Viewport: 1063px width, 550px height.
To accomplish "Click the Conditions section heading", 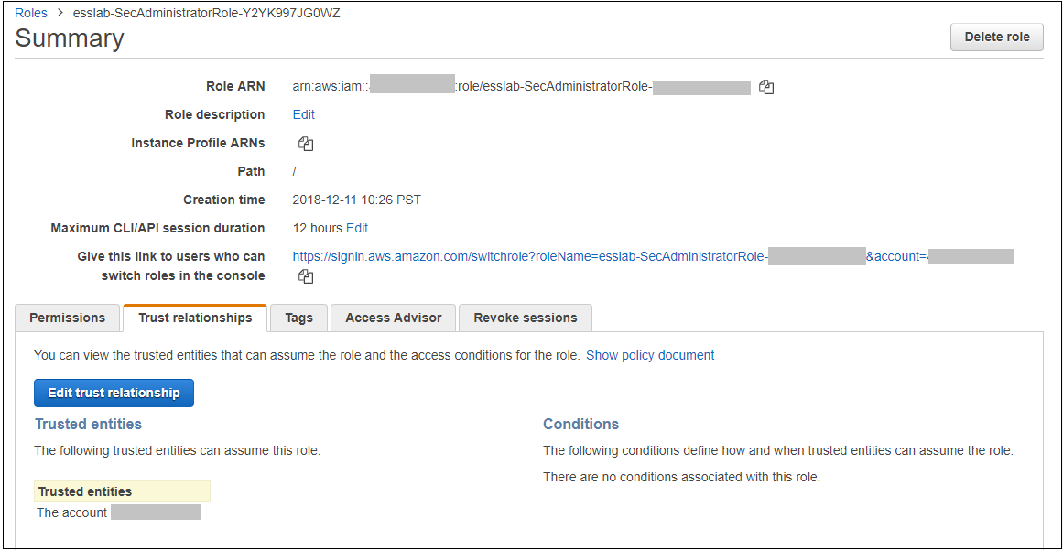I will click(580, 424).
